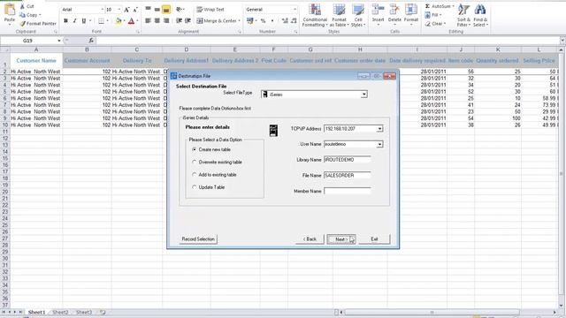This screenshot has height=318, width=566.
Task: Click the Increase Decimal icon
Action: pyautogui.click(x=285, y=21)
